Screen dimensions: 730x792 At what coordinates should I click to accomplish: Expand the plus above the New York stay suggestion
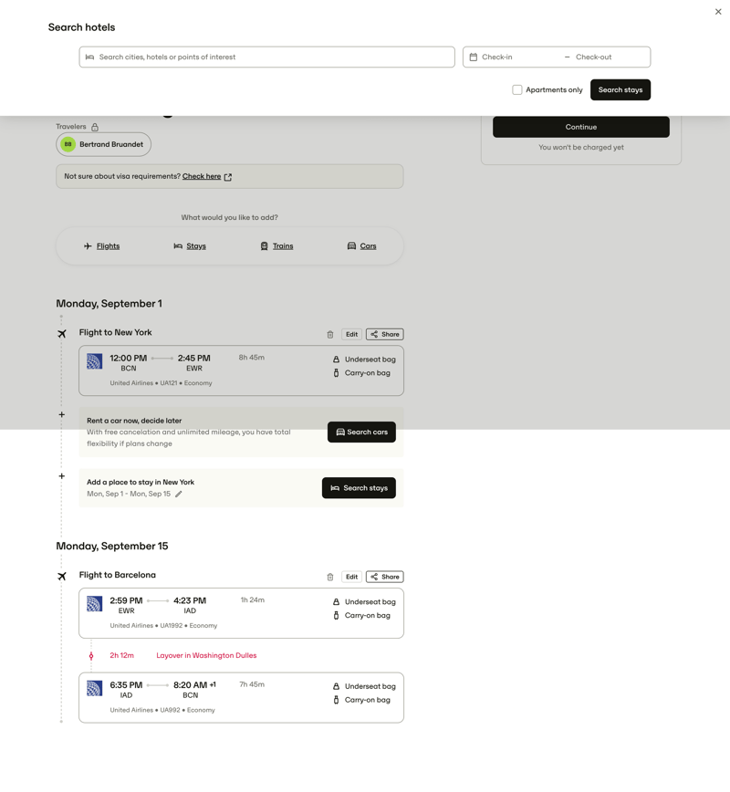pos(61,475)
